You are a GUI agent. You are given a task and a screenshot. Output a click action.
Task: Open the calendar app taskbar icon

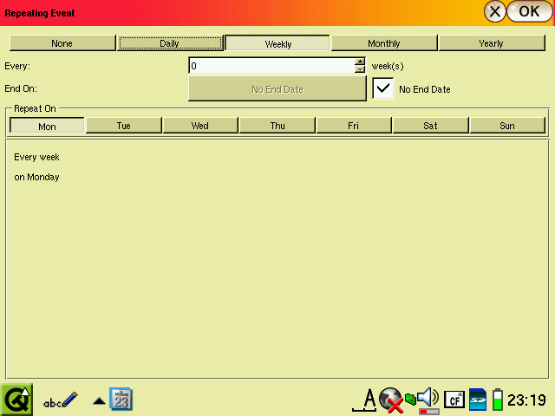pyautogui.click(x=121, y=400)
